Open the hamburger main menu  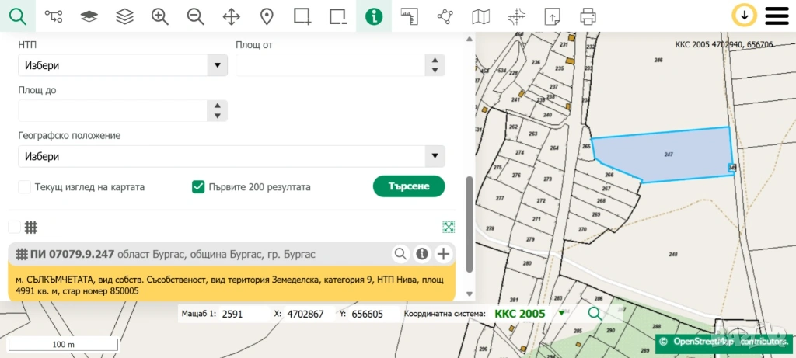coord(777,16)
